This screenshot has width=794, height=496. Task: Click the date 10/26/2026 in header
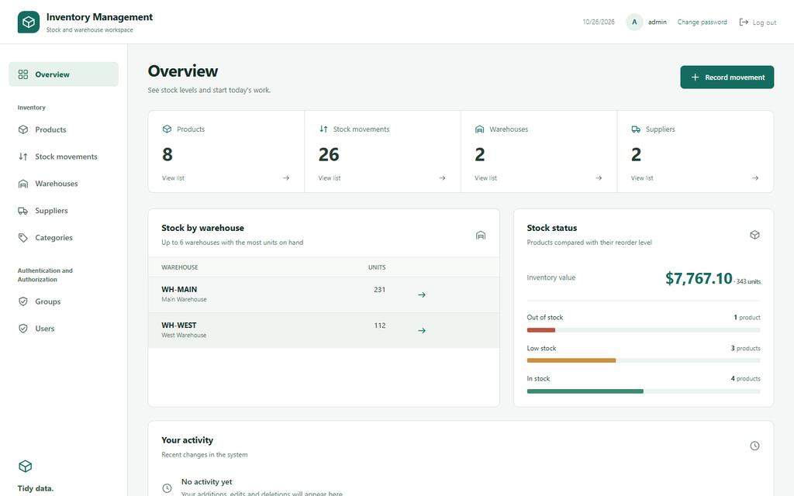pyautogui.click(x=599, y=22)
